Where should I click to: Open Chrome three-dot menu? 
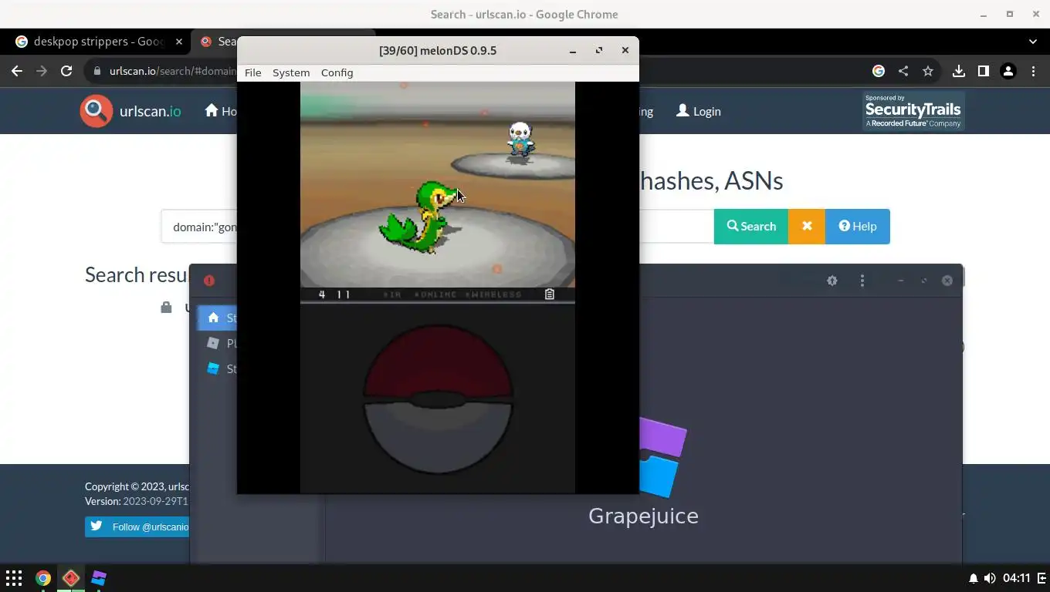click(x=1033, y=71)
